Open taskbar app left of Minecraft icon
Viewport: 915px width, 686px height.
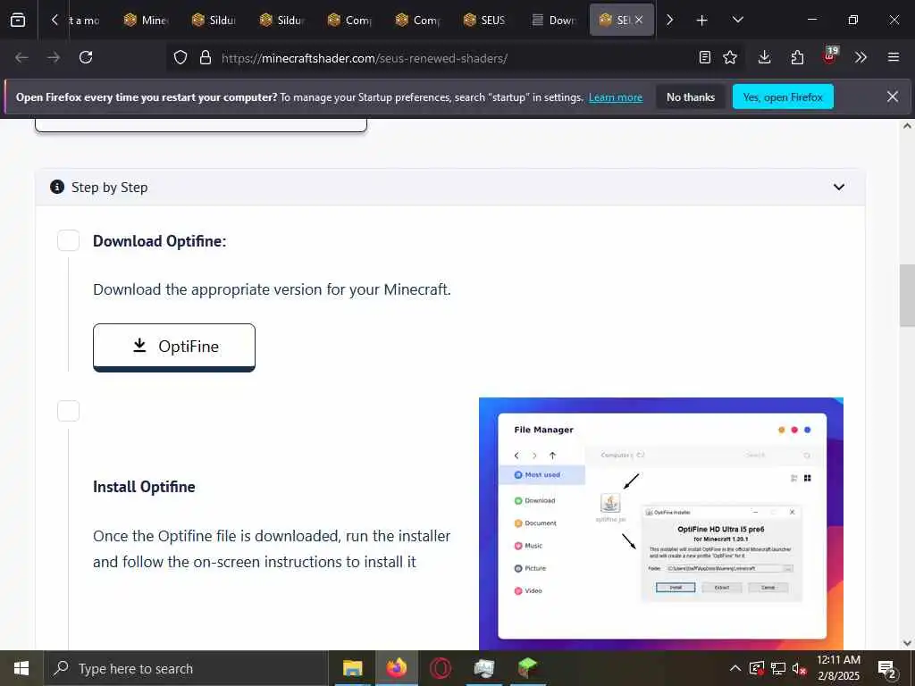484,668
